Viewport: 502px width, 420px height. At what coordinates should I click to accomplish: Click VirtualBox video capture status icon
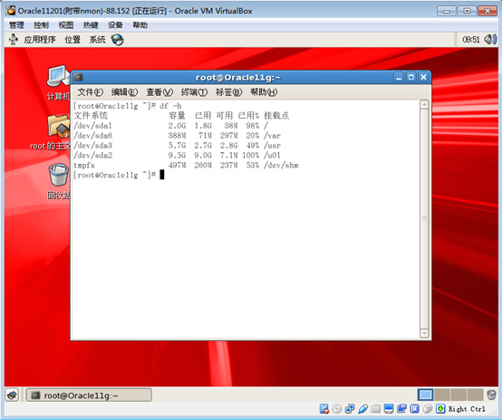pyautogui.click(x=401, y=409)
